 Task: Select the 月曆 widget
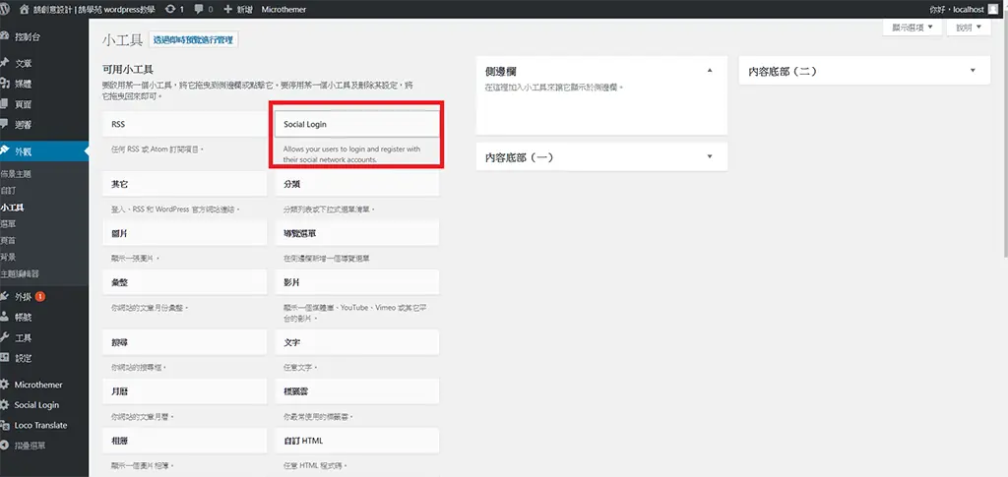pyautogui.click(x=184, y=391)
